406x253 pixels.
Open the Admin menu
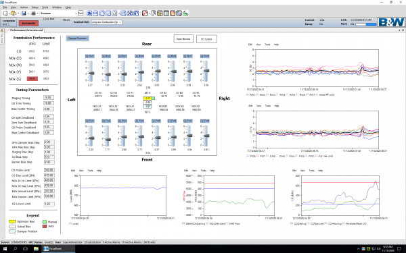24,7
